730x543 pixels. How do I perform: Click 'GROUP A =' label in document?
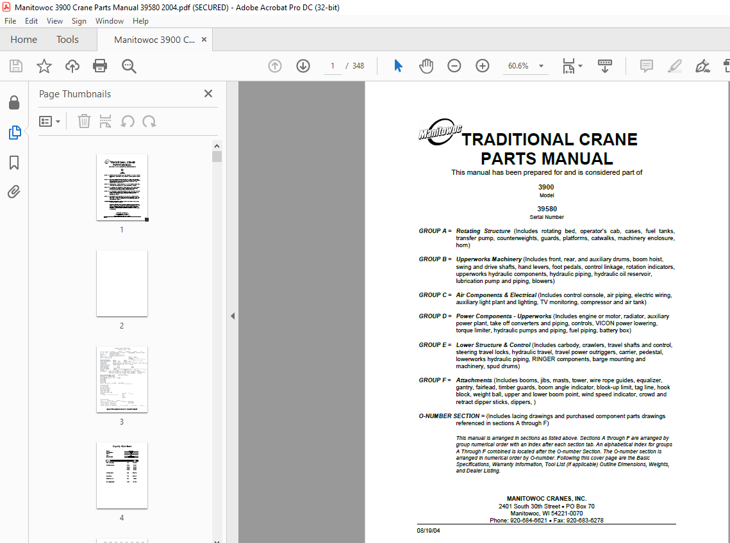tap(435, 231)
